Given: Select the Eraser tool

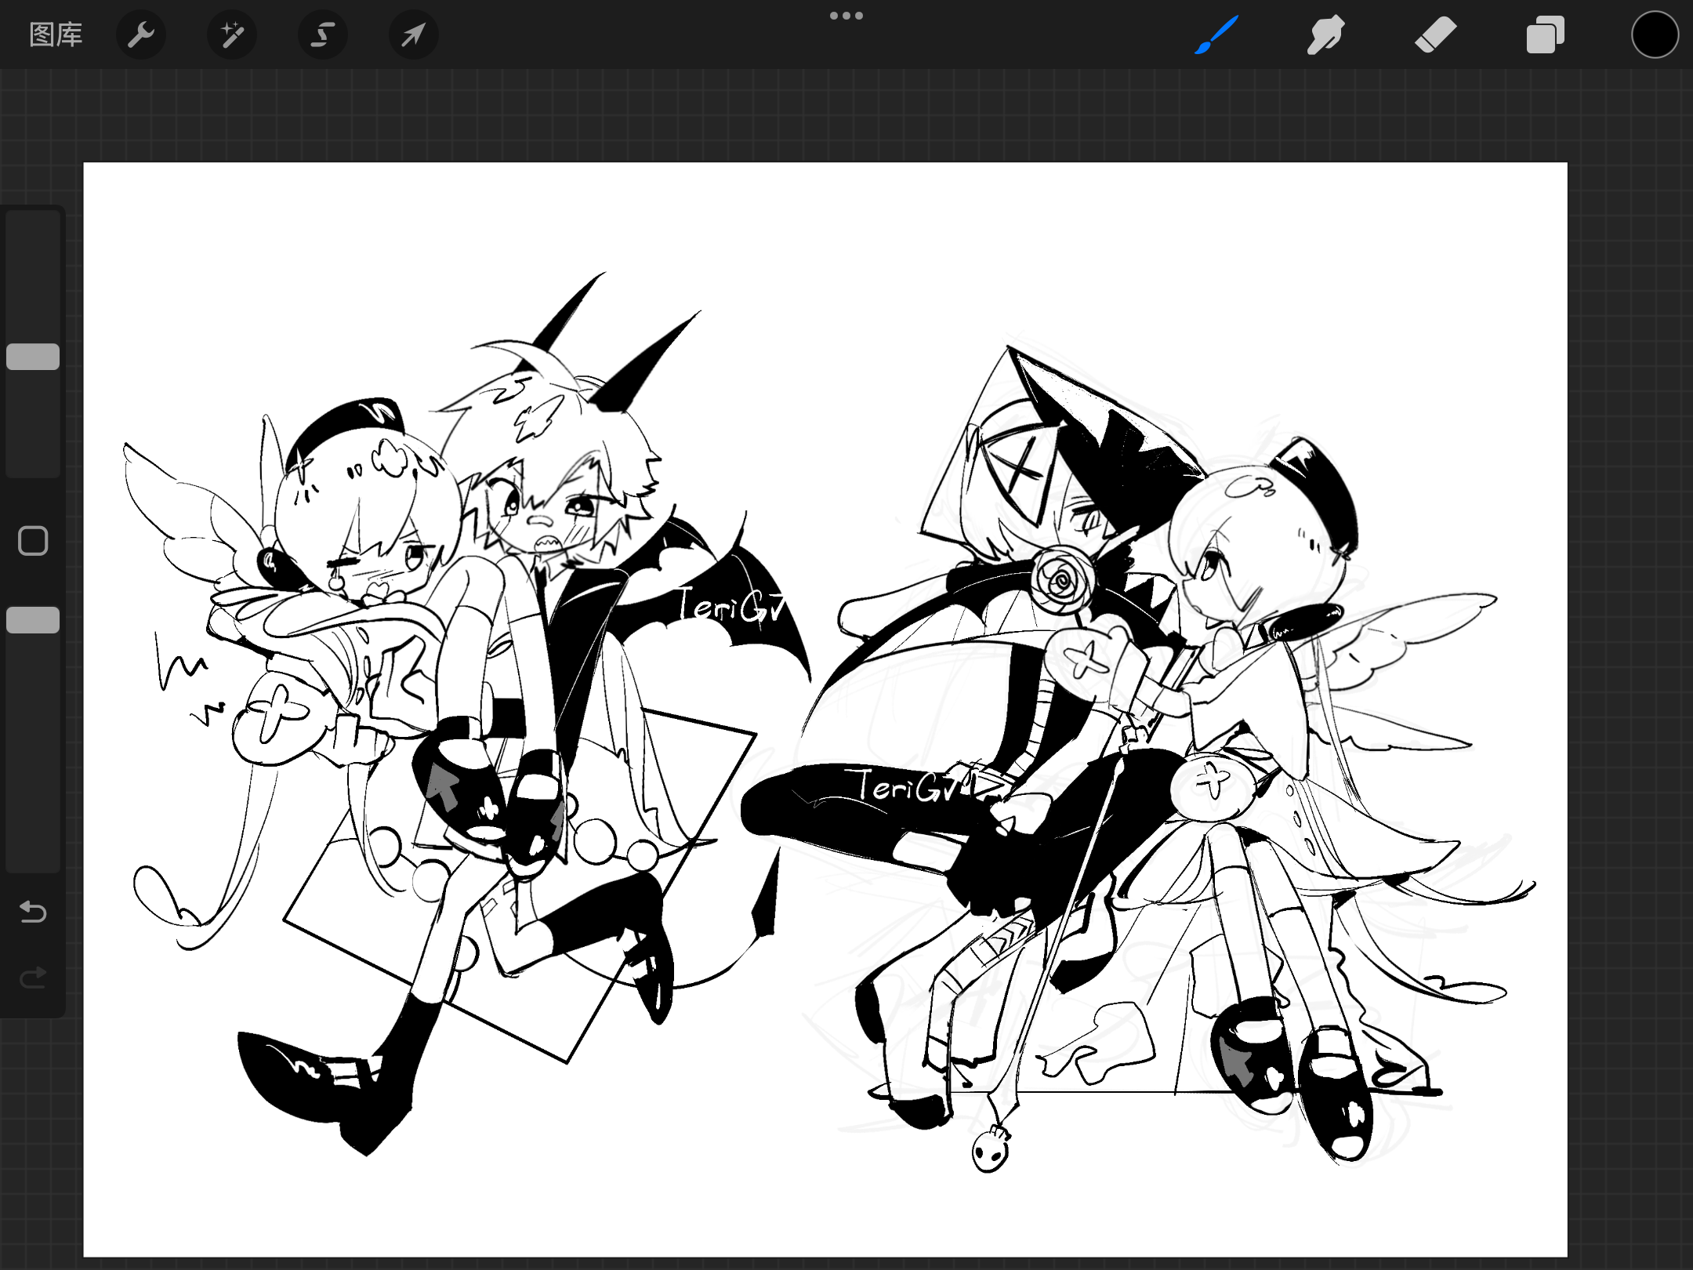Looking at the screenshot, I should (x=1435, y=34).
